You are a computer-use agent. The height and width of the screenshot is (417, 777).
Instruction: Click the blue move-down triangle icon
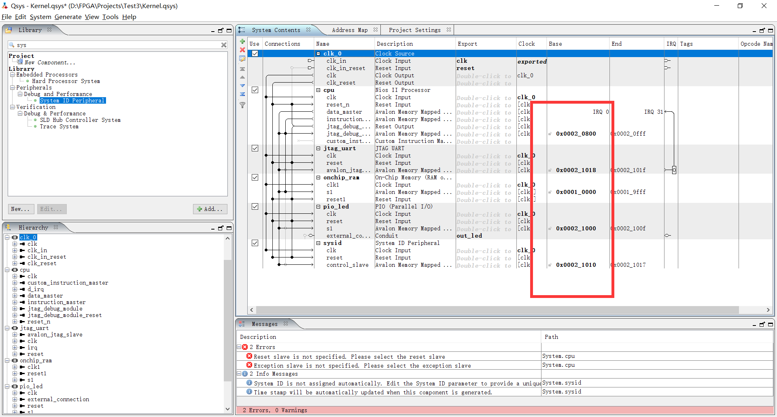click(x=242, y=85)
